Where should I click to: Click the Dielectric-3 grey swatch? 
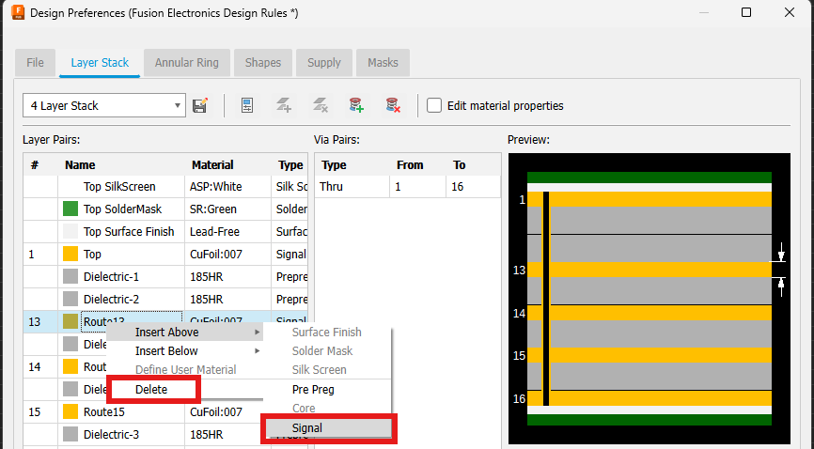70,435
